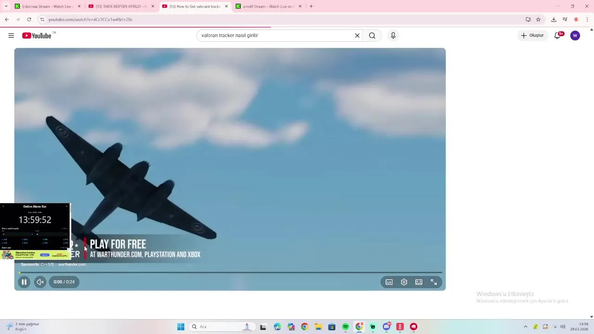Click the taskbar Ara search box
The width and height of the screenshot is (594, 334).
[x=222, y=327]
